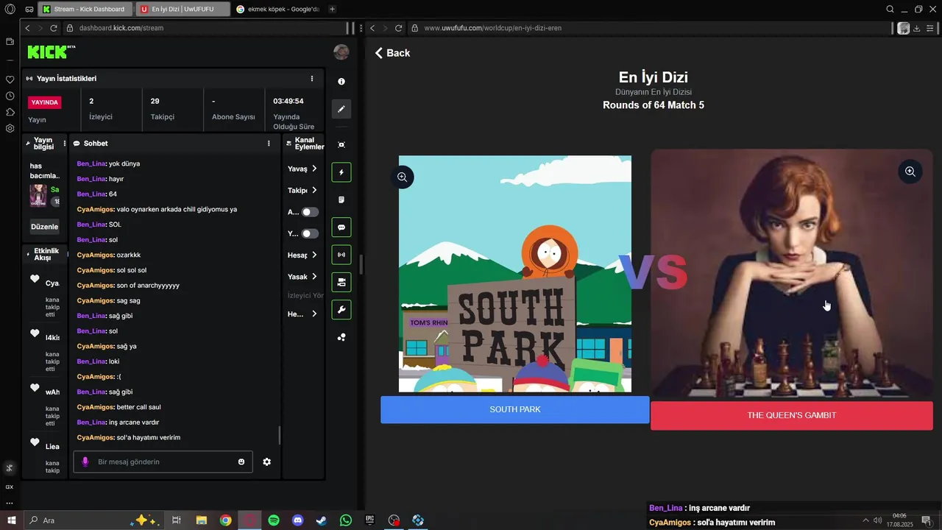The image size is (942, 530).
Task: Zoom the Queen's Gambit image with magnifier
Action: pos(910,172)
